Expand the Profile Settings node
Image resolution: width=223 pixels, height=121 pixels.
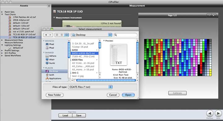point(2,50)
